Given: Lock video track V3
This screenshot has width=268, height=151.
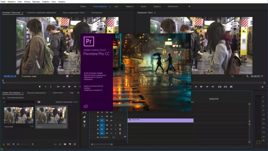Looking at the screenshot, I should (x=98, y=112).
